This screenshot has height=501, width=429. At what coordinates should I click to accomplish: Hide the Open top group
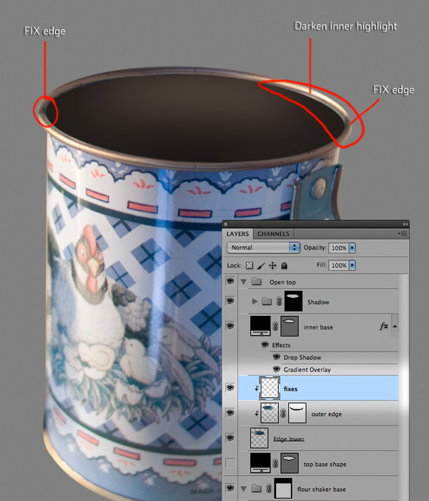tap(230, 281)
